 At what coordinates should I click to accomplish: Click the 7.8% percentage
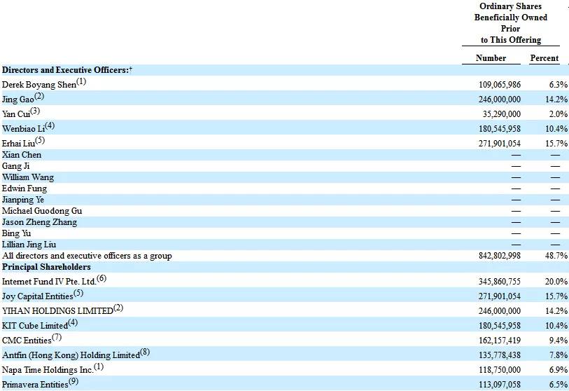558,355
